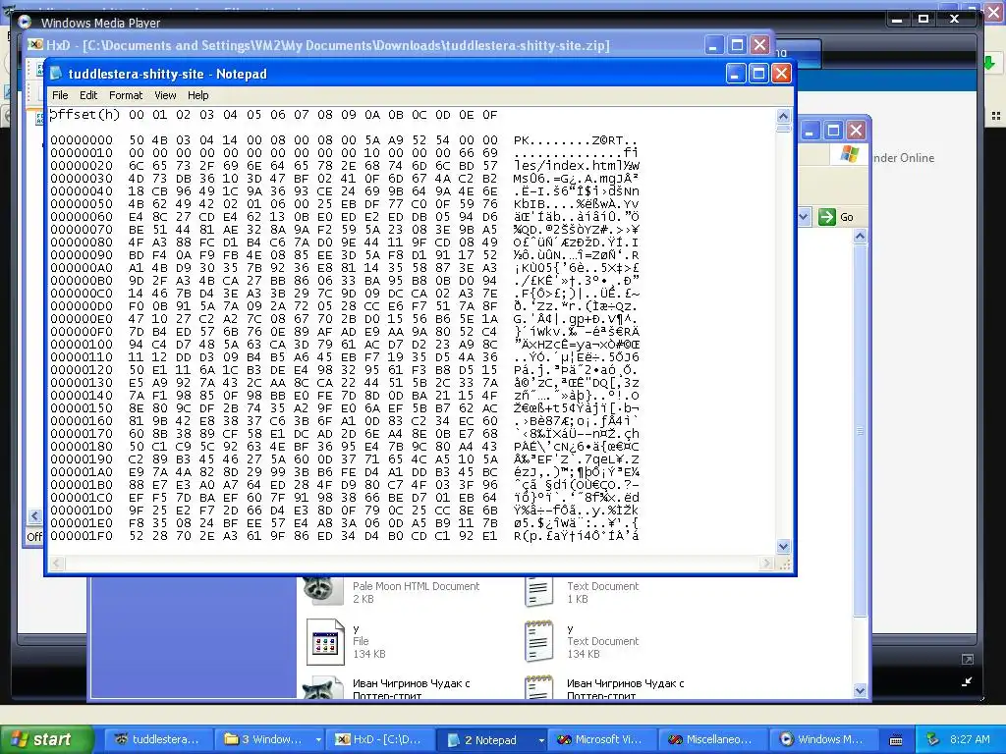This screenshot has height=754, width=1006.
Task: Click the Windows flag logo in Explorer
Action: [x=850, y=154]
